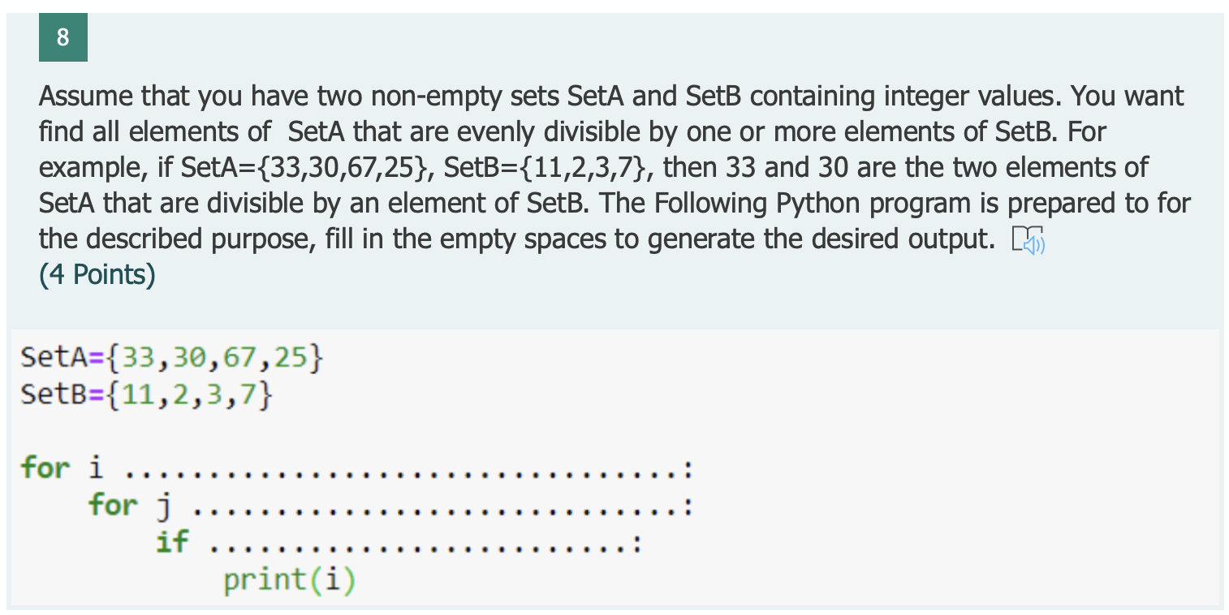Click the SetA={33,30,67,25} code line
The width and height of the screenshot is (1229, 615).
(x=172, y=357)
